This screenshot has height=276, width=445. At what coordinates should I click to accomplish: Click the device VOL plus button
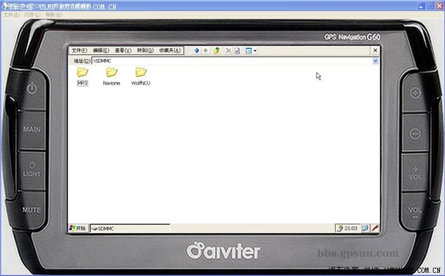click(415, 173)
